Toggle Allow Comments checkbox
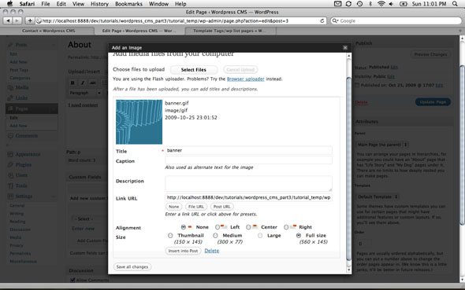Screen dimensions: 465x290 coord(73,280)
